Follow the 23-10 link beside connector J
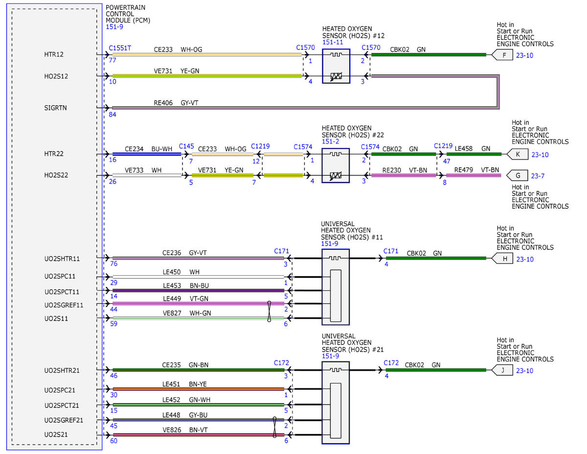 [525, 371]
